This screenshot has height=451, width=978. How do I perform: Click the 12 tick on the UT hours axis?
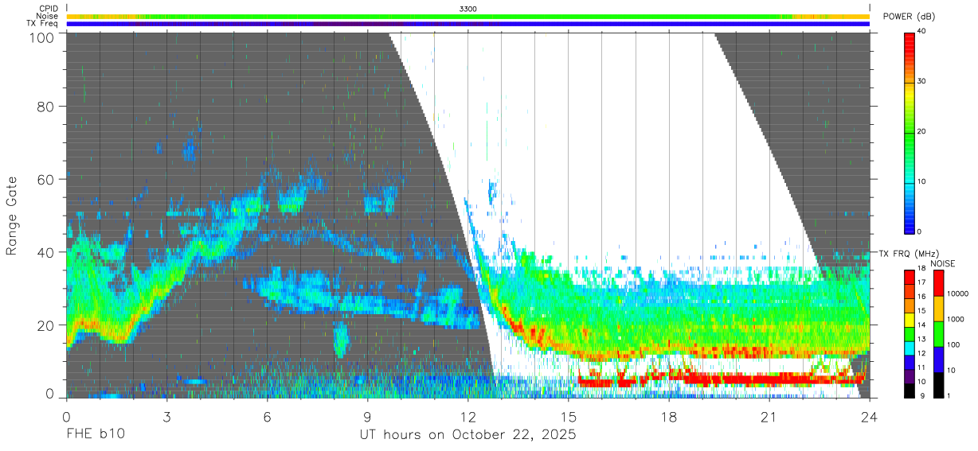click(468, 418)
